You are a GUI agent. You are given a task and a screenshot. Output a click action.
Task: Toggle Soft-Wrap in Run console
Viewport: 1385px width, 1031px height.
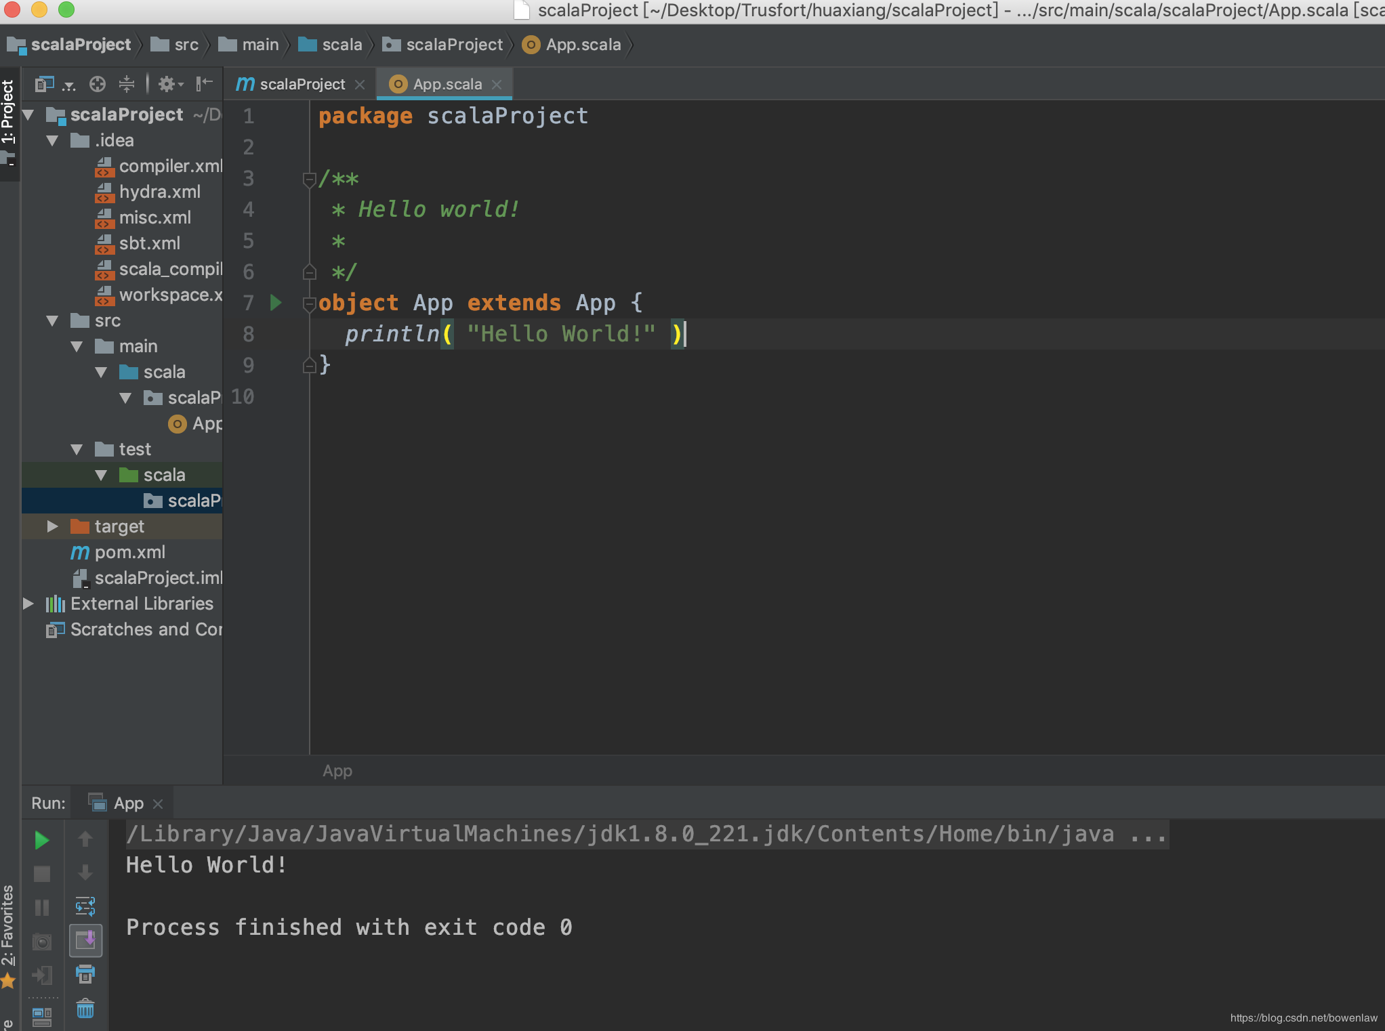85,906
